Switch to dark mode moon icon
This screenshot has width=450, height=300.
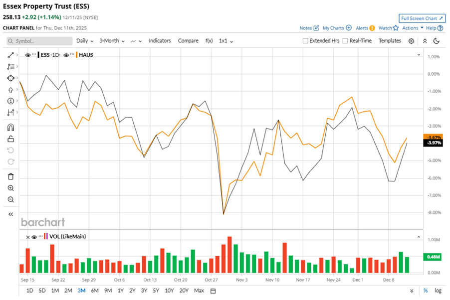[436, 41]
